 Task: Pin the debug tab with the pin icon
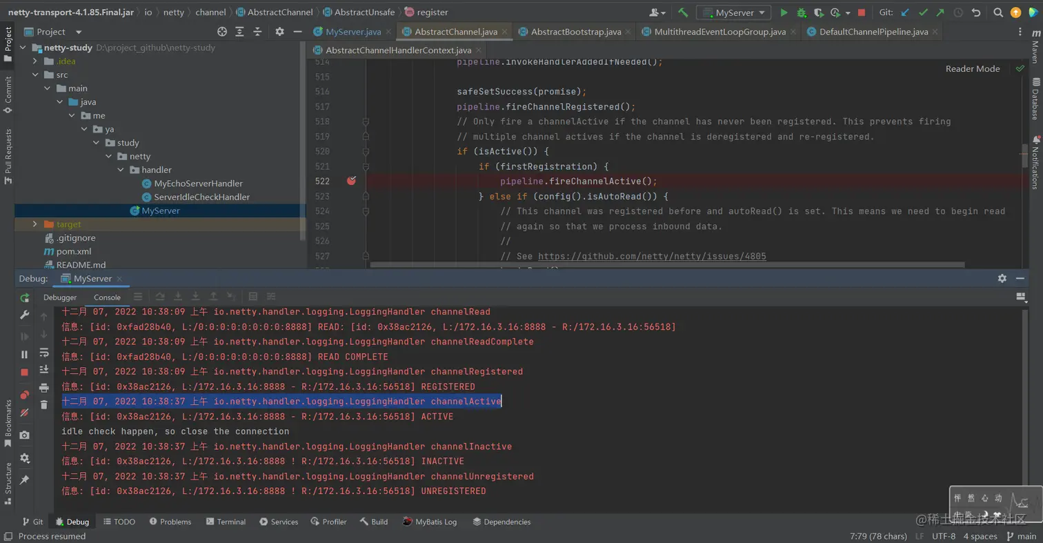point(25,480)
